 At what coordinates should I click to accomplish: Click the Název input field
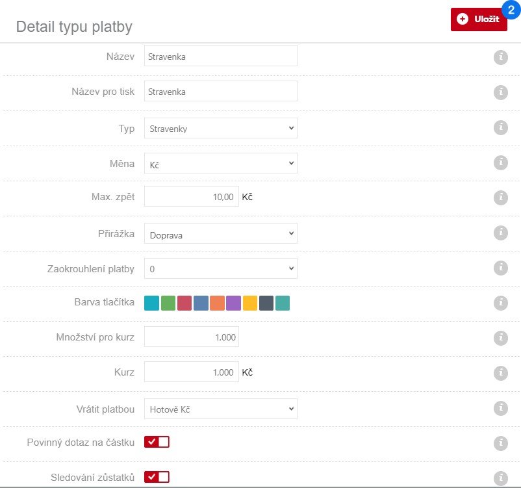pyautogui.click(x=221, y=56)
